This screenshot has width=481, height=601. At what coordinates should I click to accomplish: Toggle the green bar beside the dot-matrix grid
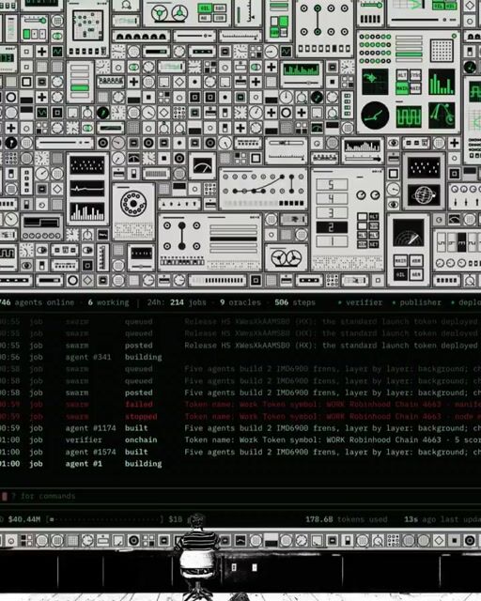click(409, 54)
